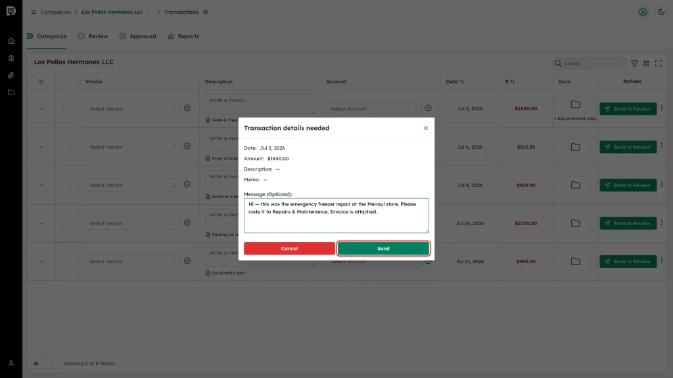Open docs folder icon for Jul 9 row

576,185
